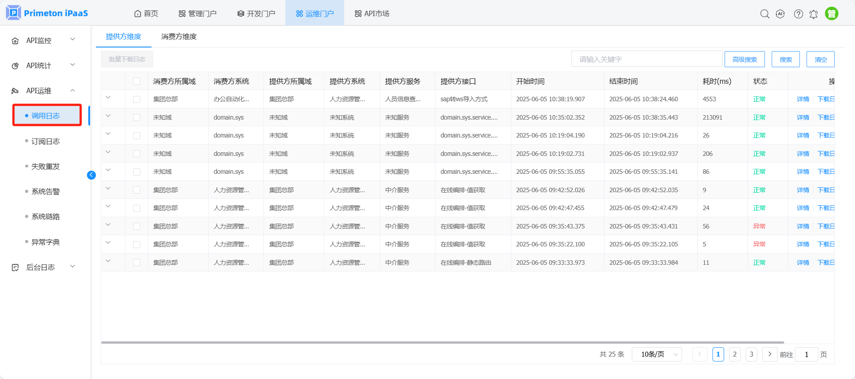Viewport: 855px width, 379px height.
Task: Collapse sidebar with blue arrow button
Action: [x=91, y=175]
